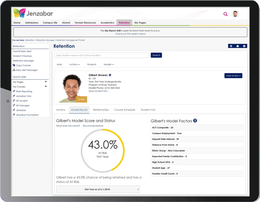Switch to the Relationships tab
Screen dimensions: 260x202
tap(101, 110)
